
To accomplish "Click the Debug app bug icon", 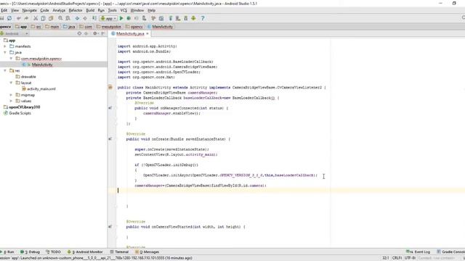I will point(129,18).
